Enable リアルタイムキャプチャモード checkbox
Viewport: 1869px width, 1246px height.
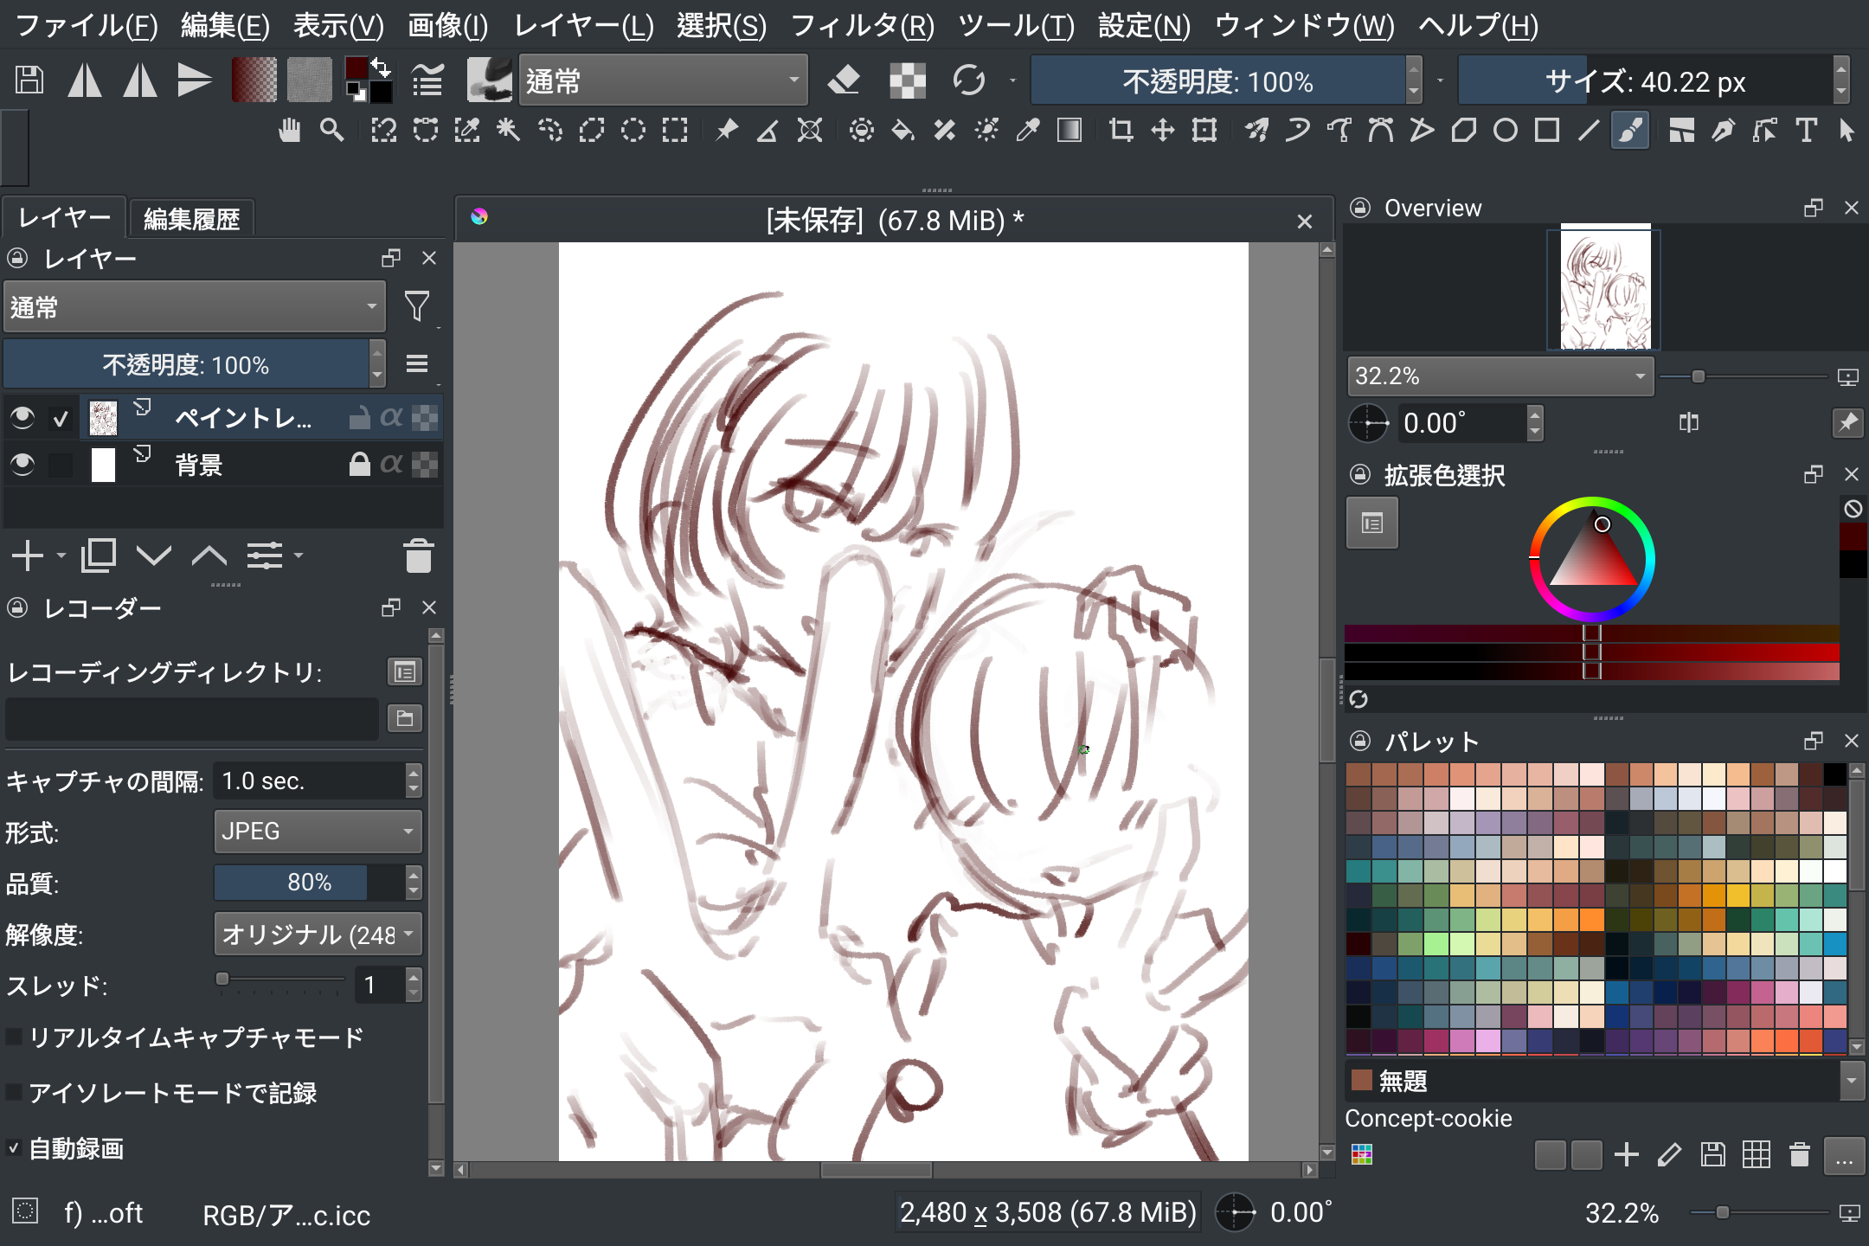point(15,1037)
